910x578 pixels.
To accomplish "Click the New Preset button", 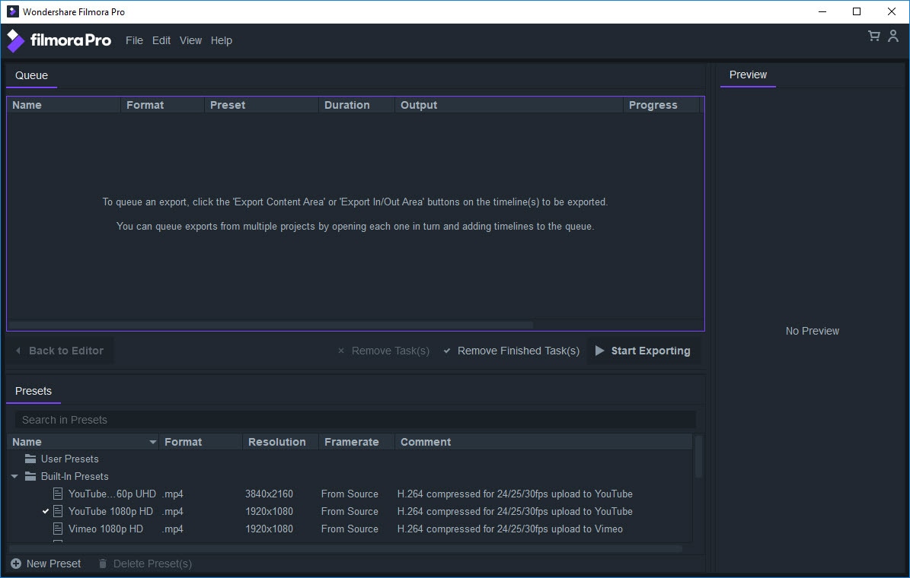I will [x=46, y=564].
